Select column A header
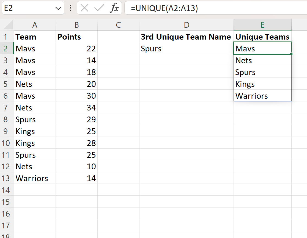This screenshot has width=307, height=238. pos(35,25)
